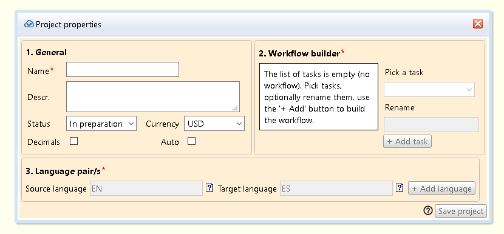Focus the project Name input field
Viewport: 504px width, 234px height.
123,69
